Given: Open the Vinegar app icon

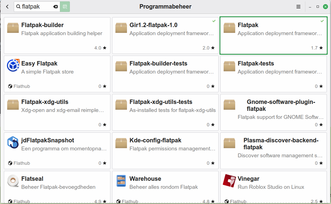Looking at the screenshot, I should coord(229,181).
